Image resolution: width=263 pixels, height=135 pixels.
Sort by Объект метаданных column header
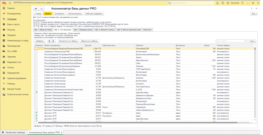click(64, 45)
